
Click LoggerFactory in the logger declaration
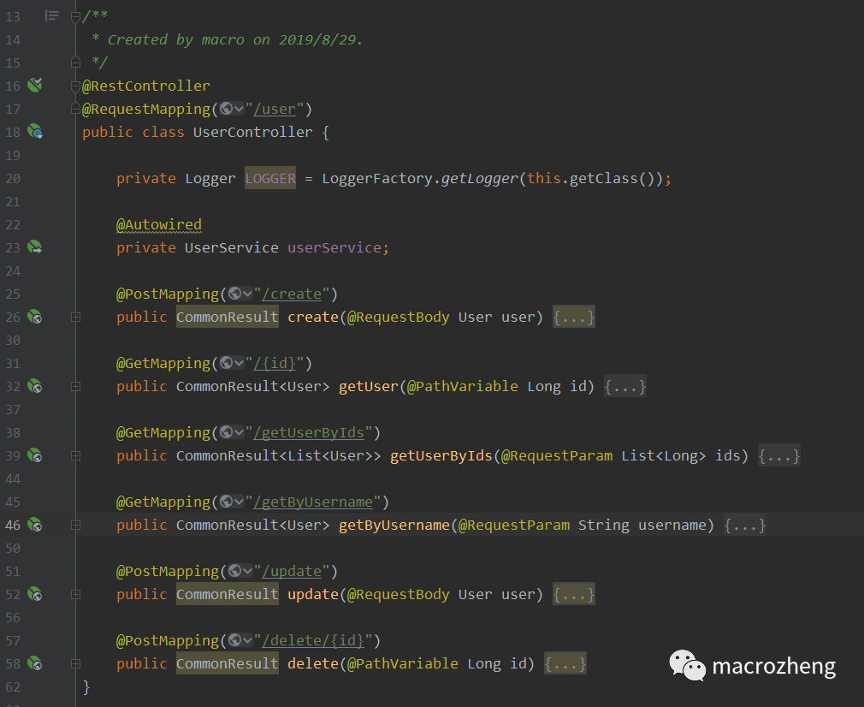coord(377,179)
